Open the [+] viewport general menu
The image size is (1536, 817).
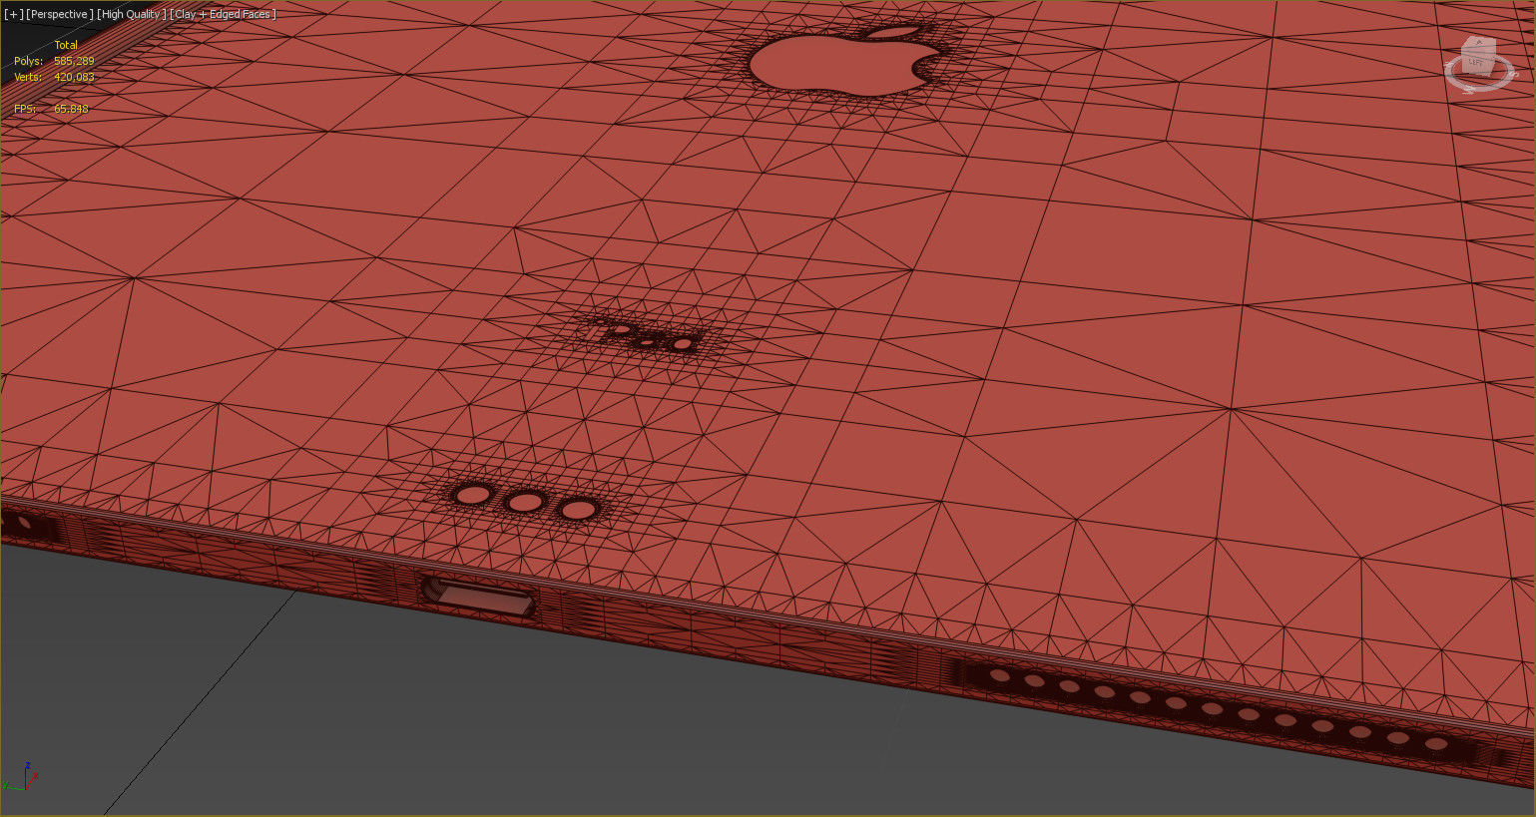[14, 14]
